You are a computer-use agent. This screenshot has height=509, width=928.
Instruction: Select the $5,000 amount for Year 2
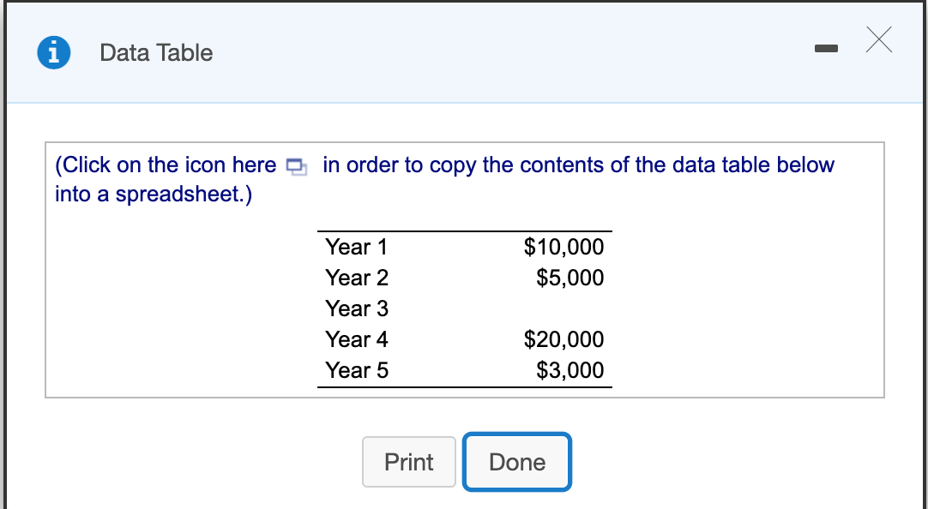pos(569,278)
